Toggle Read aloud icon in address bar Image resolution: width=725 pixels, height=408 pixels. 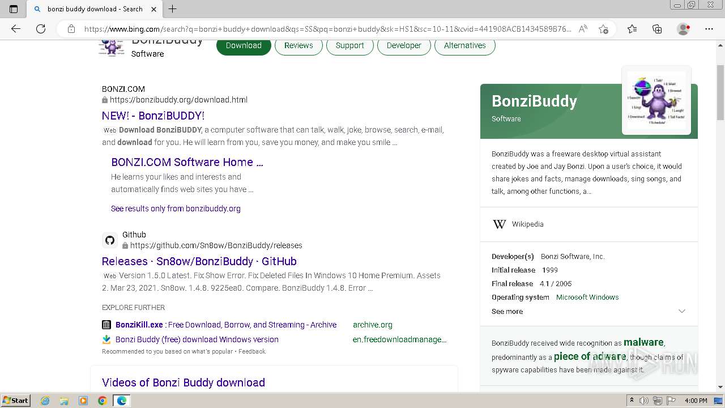click(583, 29)
